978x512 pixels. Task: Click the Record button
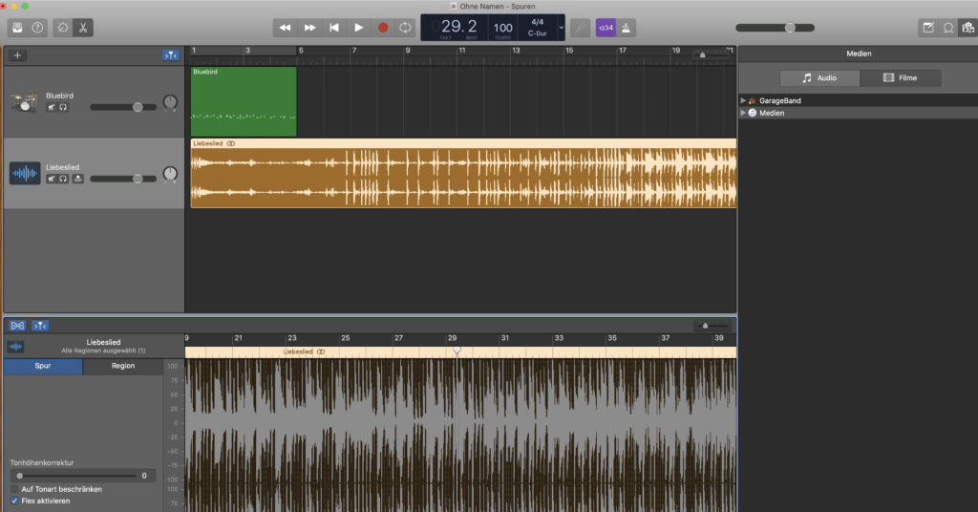coord(383,28)
